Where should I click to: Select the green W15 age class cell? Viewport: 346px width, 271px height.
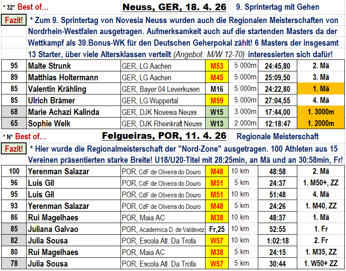pyautogui.click(x=217, y=112)
